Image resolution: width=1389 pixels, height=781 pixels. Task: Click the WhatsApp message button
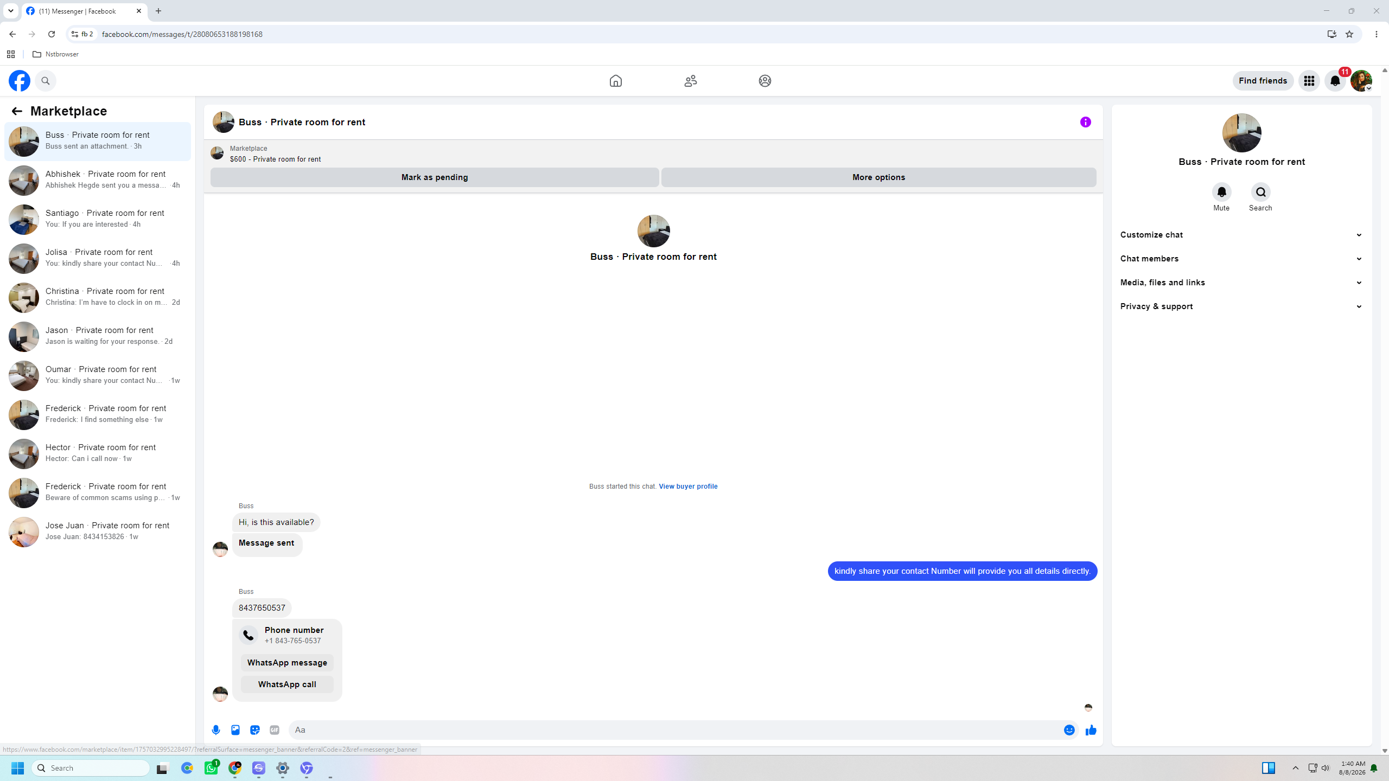(287, 663)
